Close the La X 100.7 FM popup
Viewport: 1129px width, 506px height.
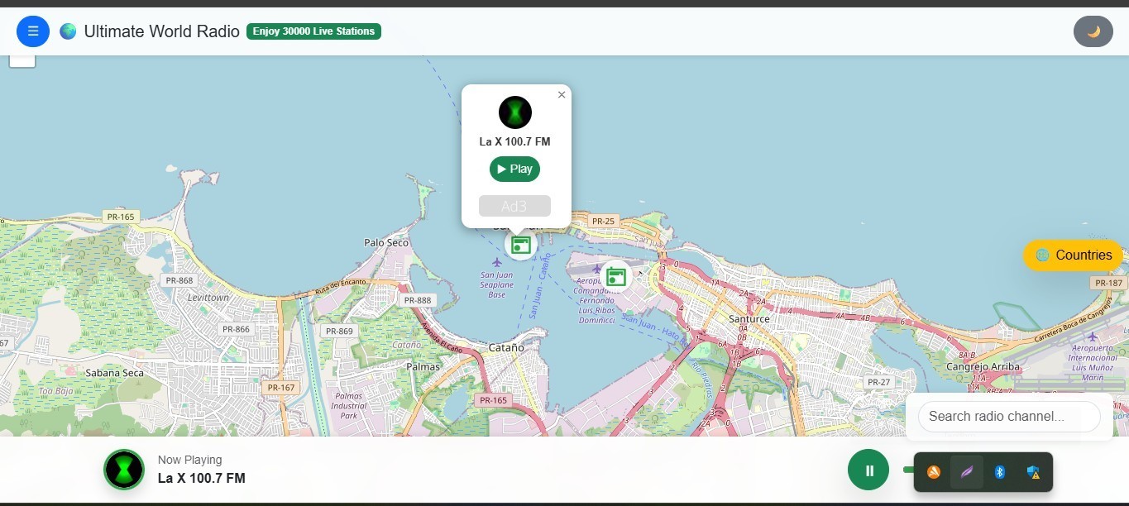point(562,95)
